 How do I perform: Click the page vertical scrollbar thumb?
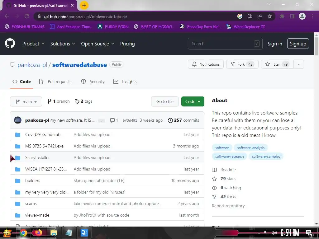coord(317,46)
